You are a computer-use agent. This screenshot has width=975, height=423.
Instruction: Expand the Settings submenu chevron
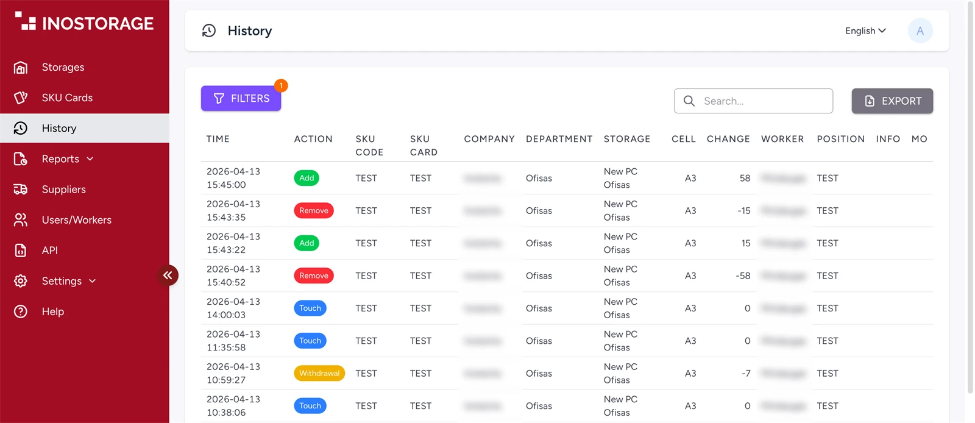[x=93, y=281]
